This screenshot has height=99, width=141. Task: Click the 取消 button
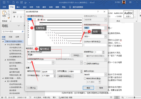[101, 88]
